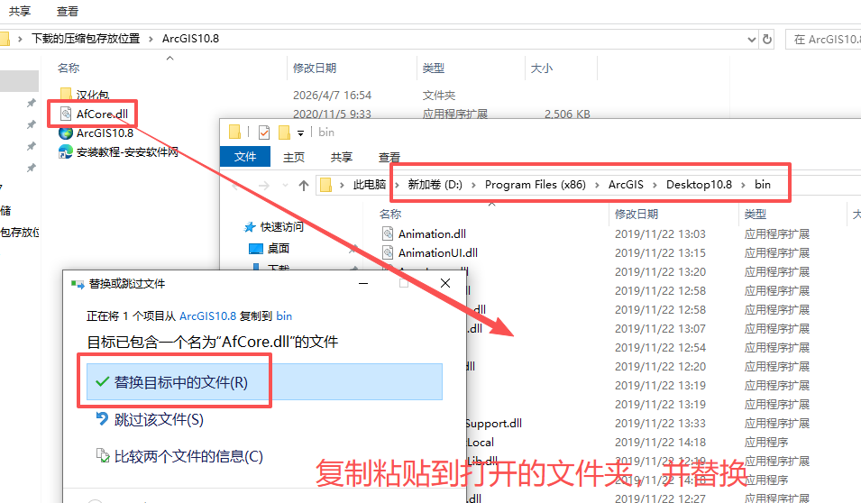Expand the address bar history dropdown in the back window

[x=752, y=39]
